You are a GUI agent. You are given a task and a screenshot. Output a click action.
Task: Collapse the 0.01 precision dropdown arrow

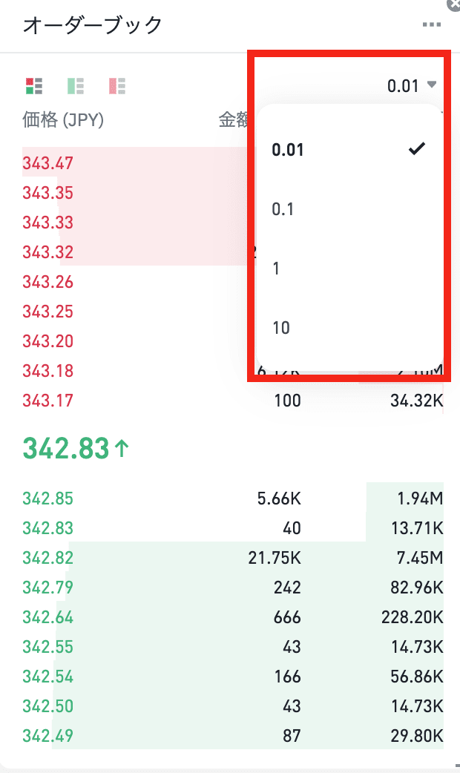tap(431, 85)
